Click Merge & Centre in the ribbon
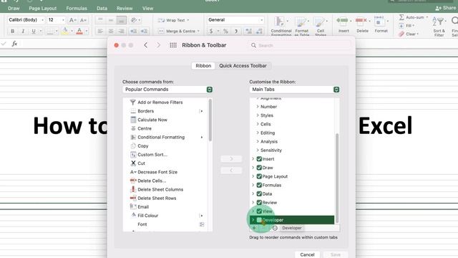The height and width of the screenshot is (258, 458). [x=179, y=31]
